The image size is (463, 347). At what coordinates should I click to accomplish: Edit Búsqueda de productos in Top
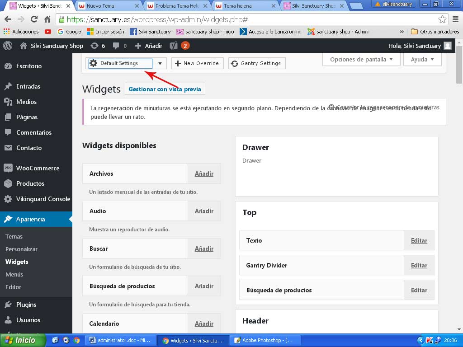click(x=419, y=290)
